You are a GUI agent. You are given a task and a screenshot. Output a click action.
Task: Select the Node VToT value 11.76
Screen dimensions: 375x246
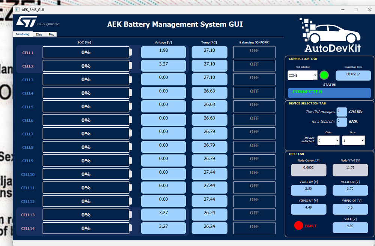(x=350, y=170)
